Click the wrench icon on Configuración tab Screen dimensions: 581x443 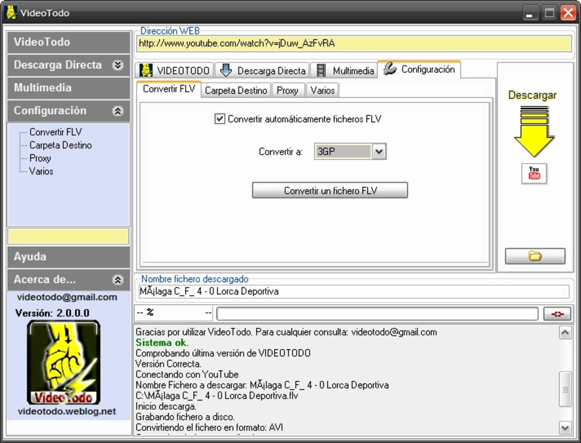pos(390,69)
